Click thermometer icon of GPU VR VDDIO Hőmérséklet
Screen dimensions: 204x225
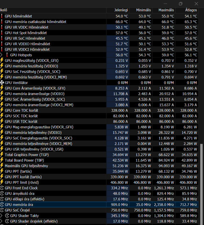2,44
